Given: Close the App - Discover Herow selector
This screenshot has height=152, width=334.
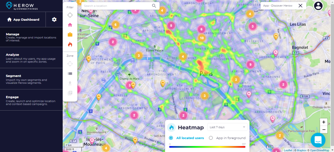Looking at the screenshot, I should pyautogui.click(x=300, y=6).
